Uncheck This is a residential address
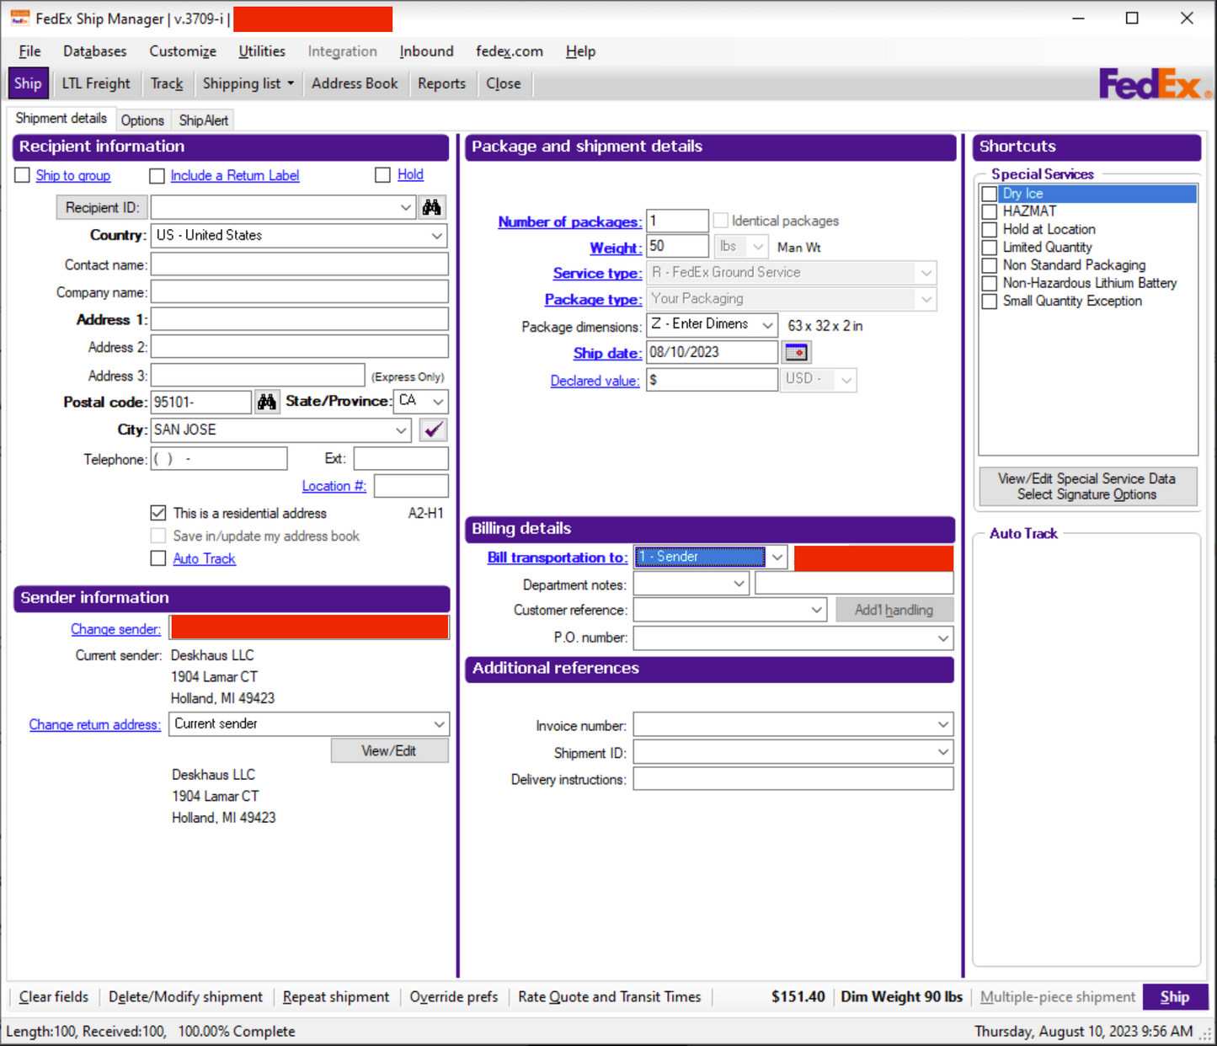 158,513
